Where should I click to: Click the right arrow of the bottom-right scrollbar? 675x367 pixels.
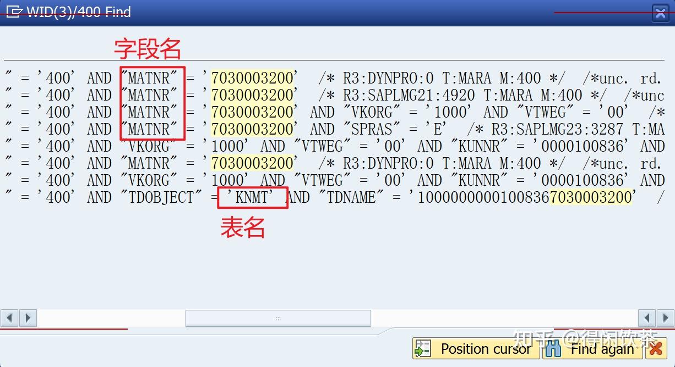665,318
